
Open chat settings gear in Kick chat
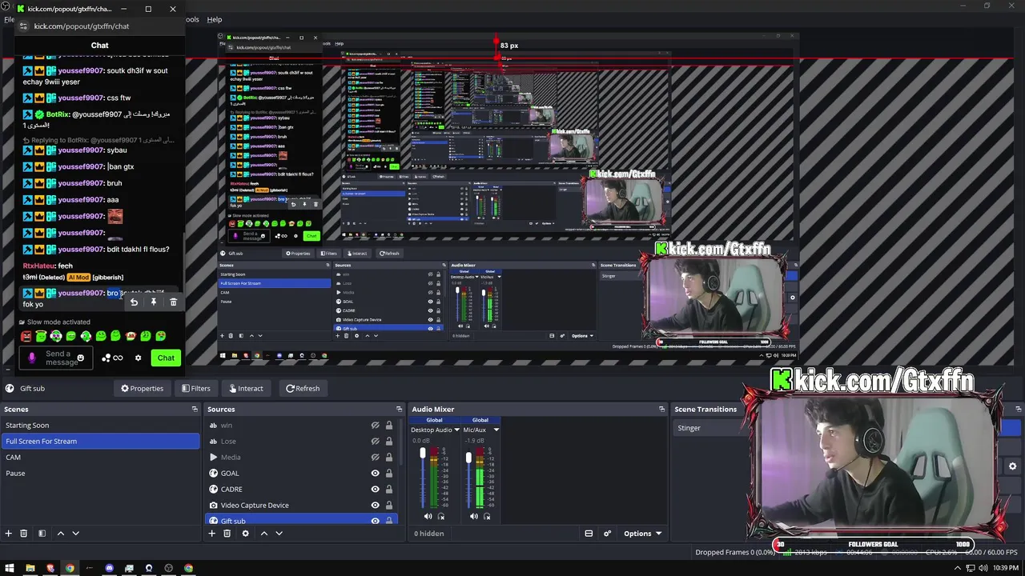(138, 358)
